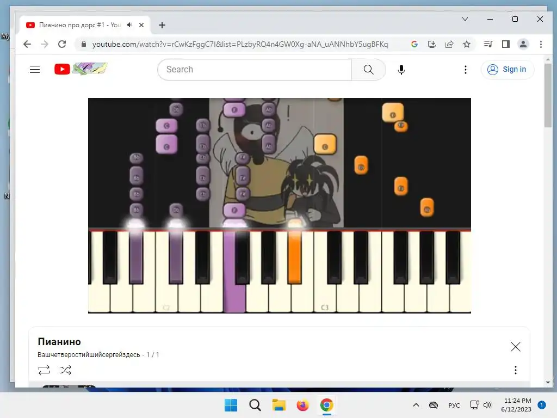Screen dimensions: 557x418
Task: Install app icon in address bar
Action: [431, 44]
